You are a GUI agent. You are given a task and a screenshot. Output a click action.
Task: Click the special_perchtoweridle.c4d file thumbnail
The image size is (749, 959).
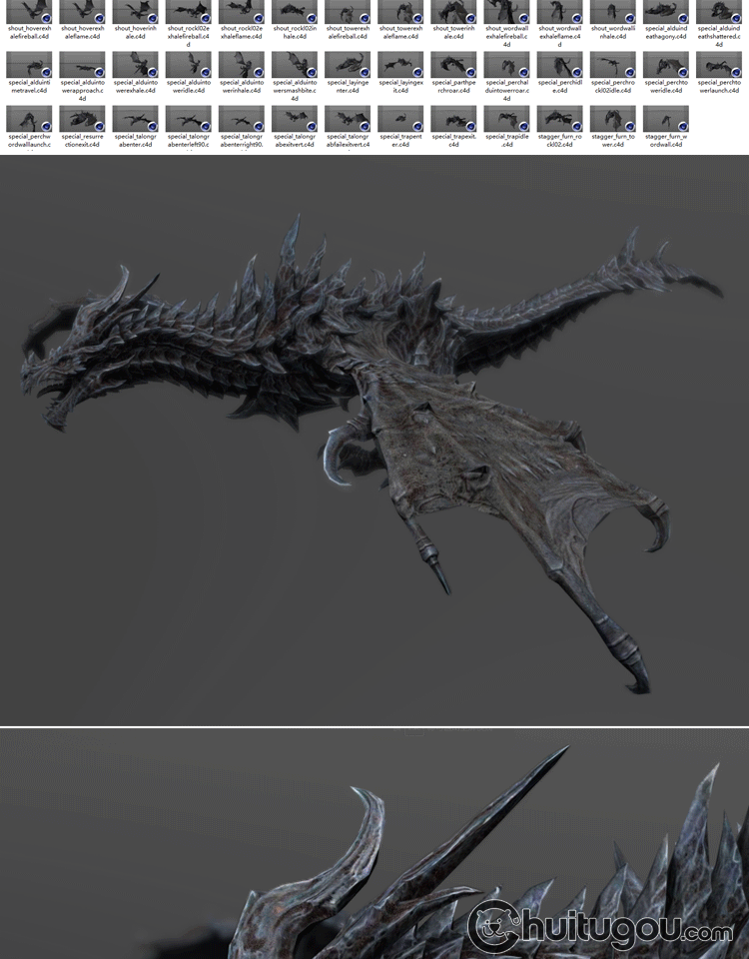(666, 65)
